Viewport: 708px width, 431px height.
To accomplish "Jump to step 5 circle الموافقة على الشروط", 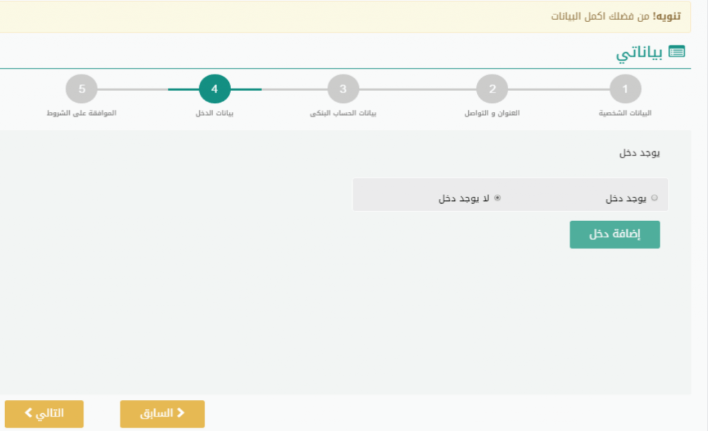I will [x=82, y=89].
